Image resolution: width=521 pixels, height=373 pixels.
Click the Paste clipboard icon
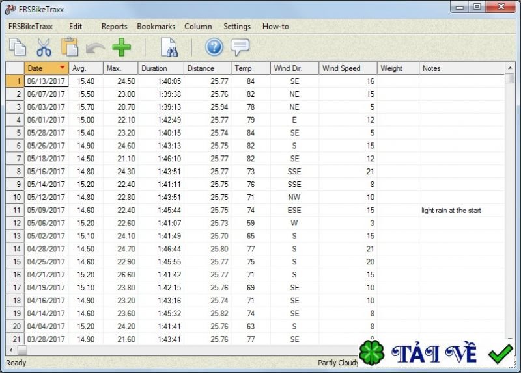pyautogui.click(x=70, y=47)
